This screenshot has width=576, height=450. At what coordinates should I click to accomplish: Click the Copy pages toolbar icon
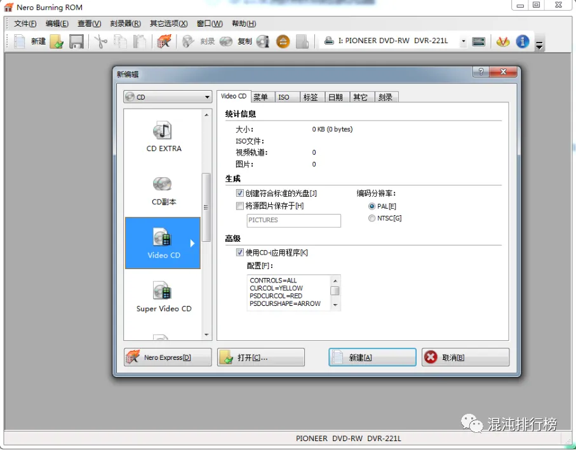(120, 41)
